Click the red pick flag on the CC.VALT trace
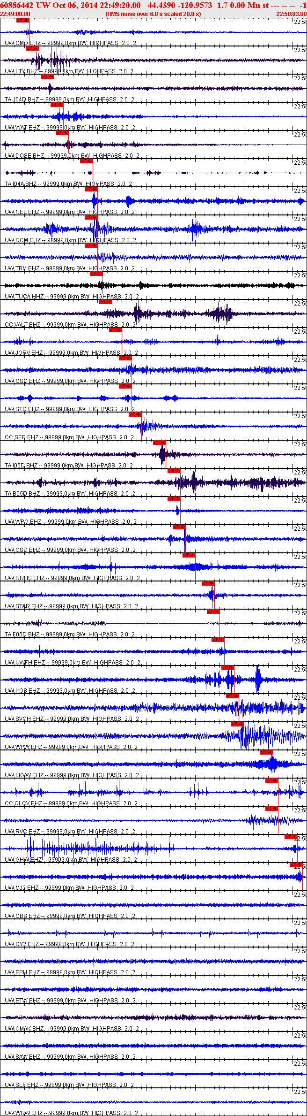The image size is (307, 1116). pyautogui.click(x=106, y=302)
